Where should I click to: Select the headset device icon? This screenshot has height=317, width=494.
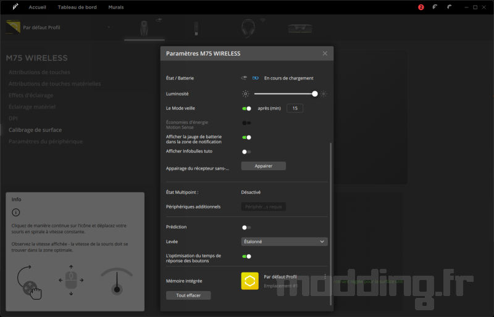pyautogui.click(x=248, y=28)
